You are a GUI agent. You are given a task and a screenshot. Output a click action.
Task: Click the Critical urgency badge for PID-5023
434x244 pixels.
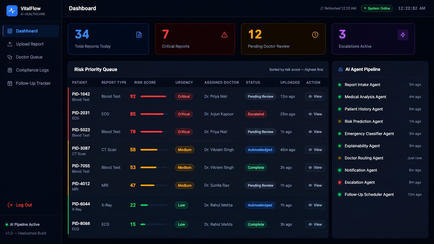coord(184,132)
